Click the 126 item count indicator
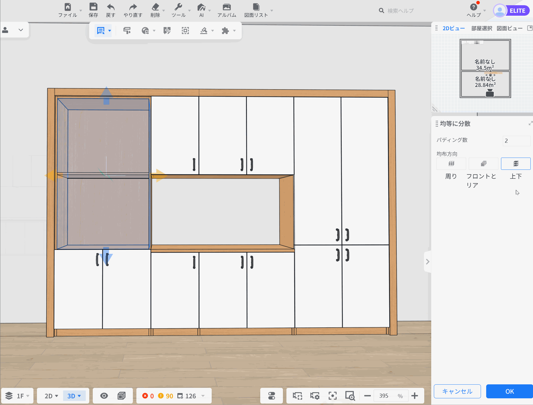This screenshot has height=405, width=533. pos(187,396)
